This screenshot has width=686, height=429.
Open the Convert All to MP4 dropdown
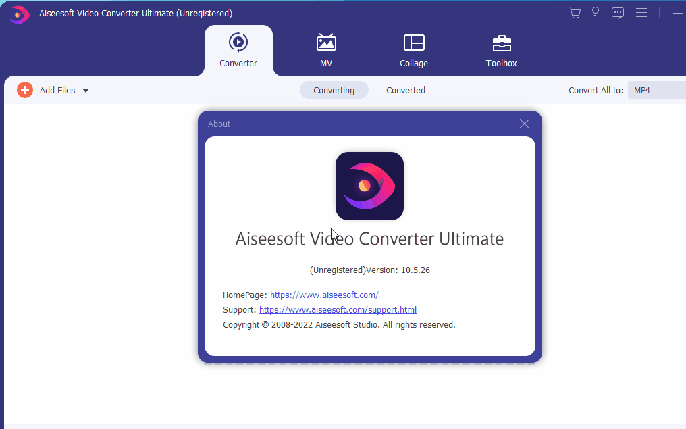click(657, 90)
